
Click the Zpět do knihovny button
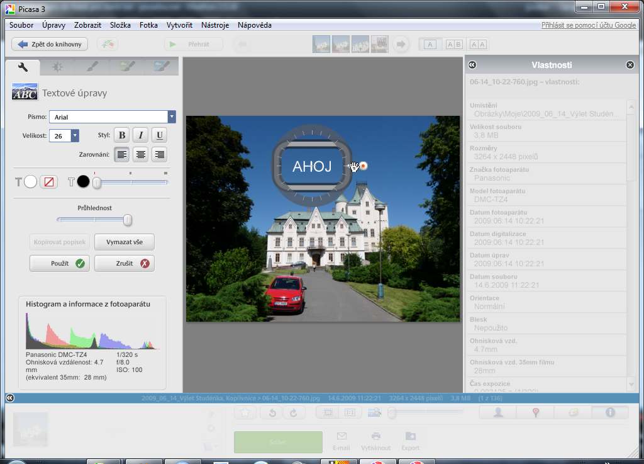coord(50,44)
